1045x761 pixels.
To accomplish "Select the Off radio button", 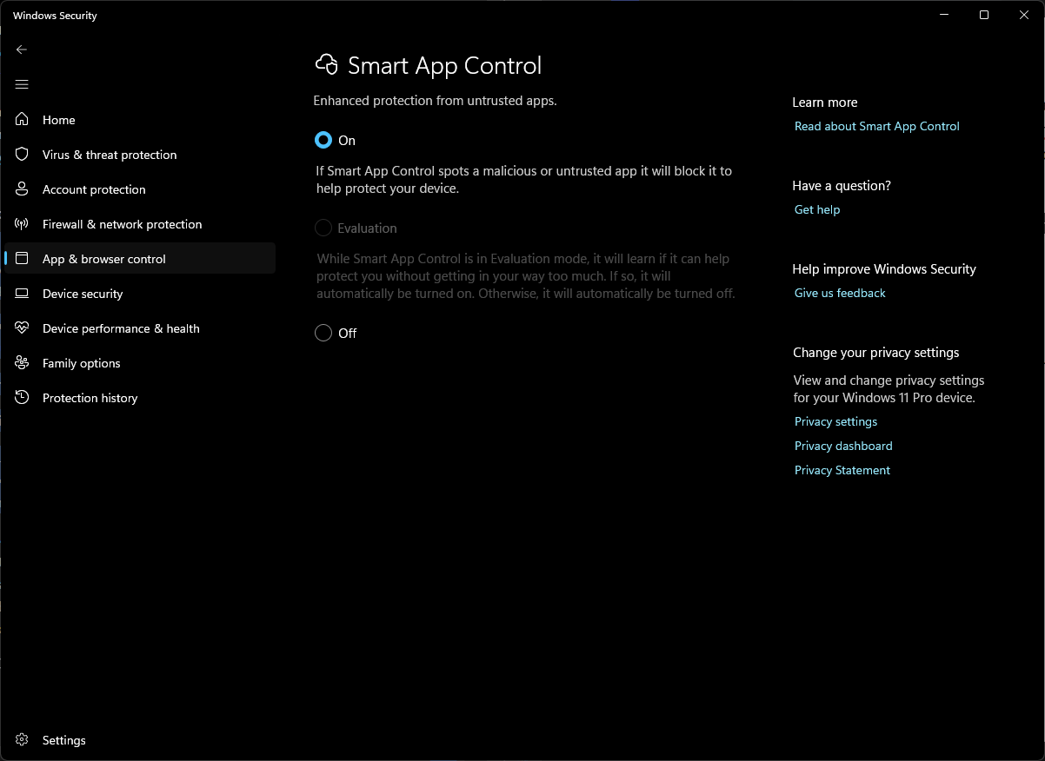I will pyautogui.click(x=323, y=333).
